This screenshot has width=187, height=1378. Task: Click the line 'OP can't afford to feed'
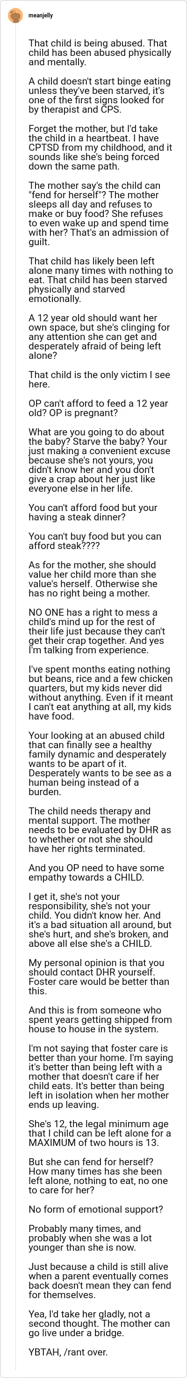pos(100,408)
